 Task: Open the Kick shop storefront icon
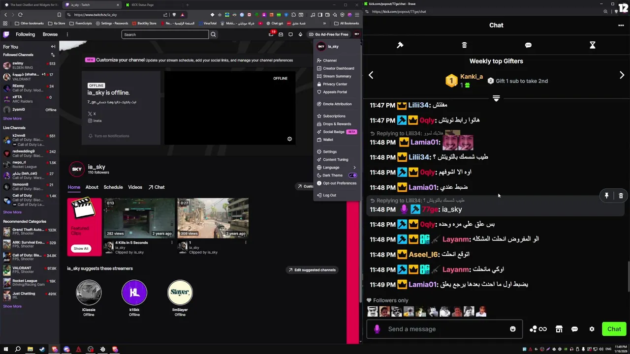click(559, 329)
